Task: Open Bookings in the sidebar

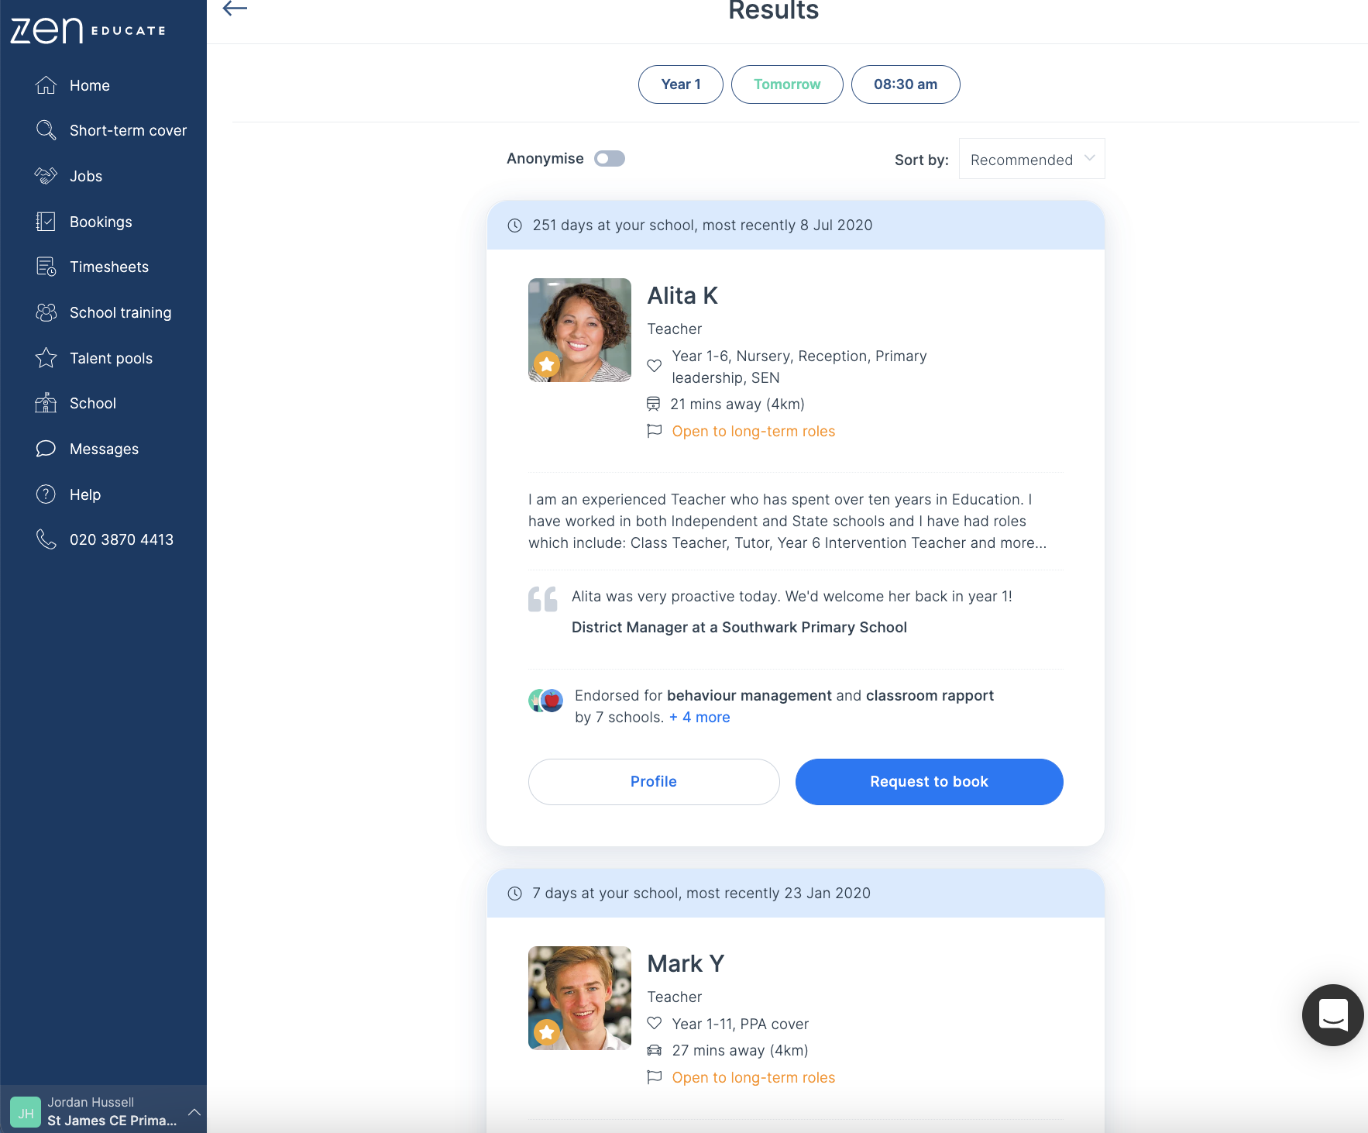Action: [x=101, y=222]
